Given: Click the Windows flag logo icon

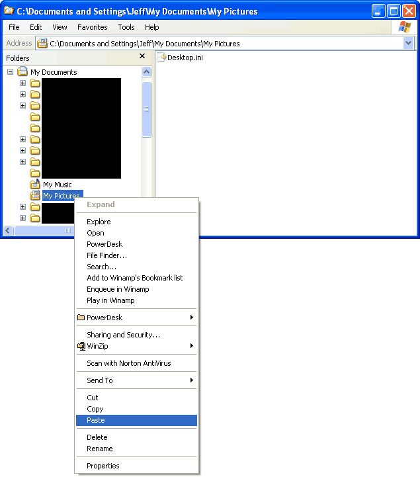Looking at the screenshot, I should 405,27.
